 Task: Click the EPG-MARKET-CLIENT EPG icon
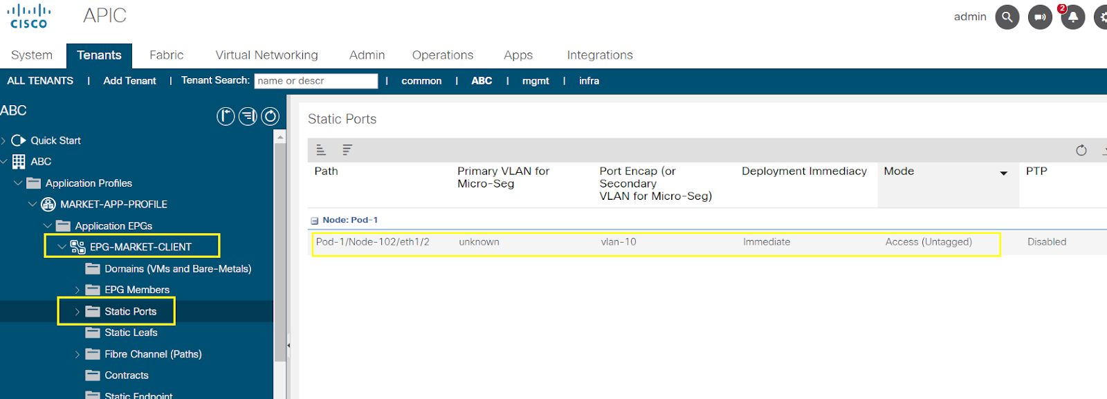[77, 247]
